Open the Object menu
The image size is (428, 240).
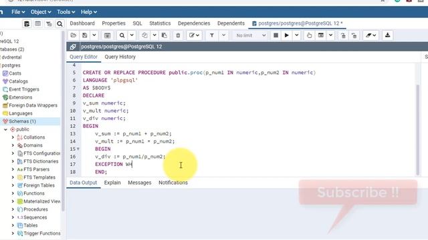pyautogui.click(x=41, y=12)
